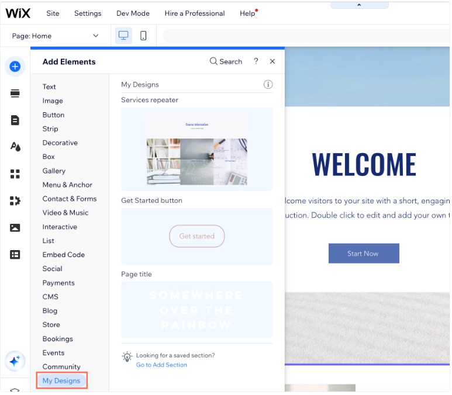
Task: Open the CMS table icon in sidebar
Action: tap(15, 254)
